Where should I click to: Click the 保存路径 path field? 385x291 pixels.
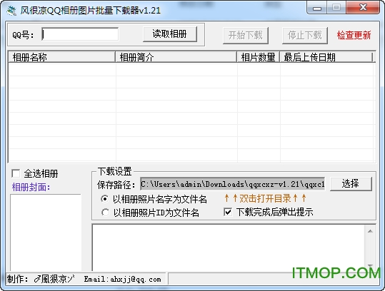(x=233, y=184)
